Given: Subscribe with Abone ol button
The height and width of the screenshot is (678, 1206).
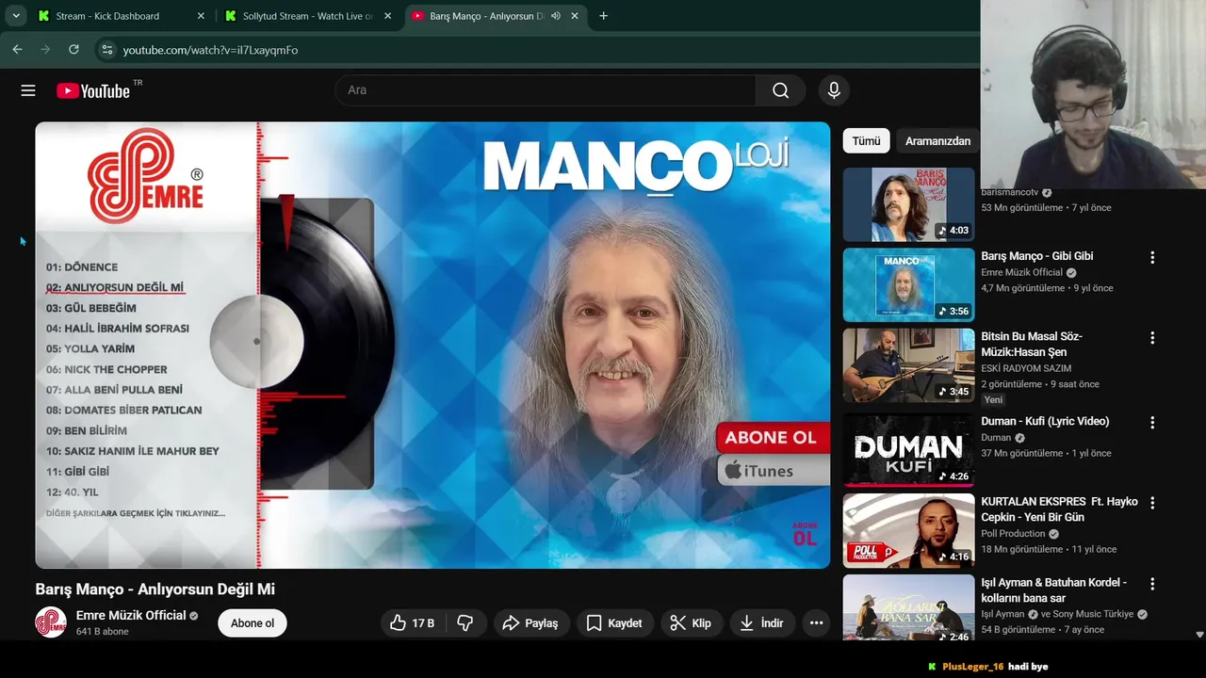Looking at the screenshot, I should click(x=253, y=623).
